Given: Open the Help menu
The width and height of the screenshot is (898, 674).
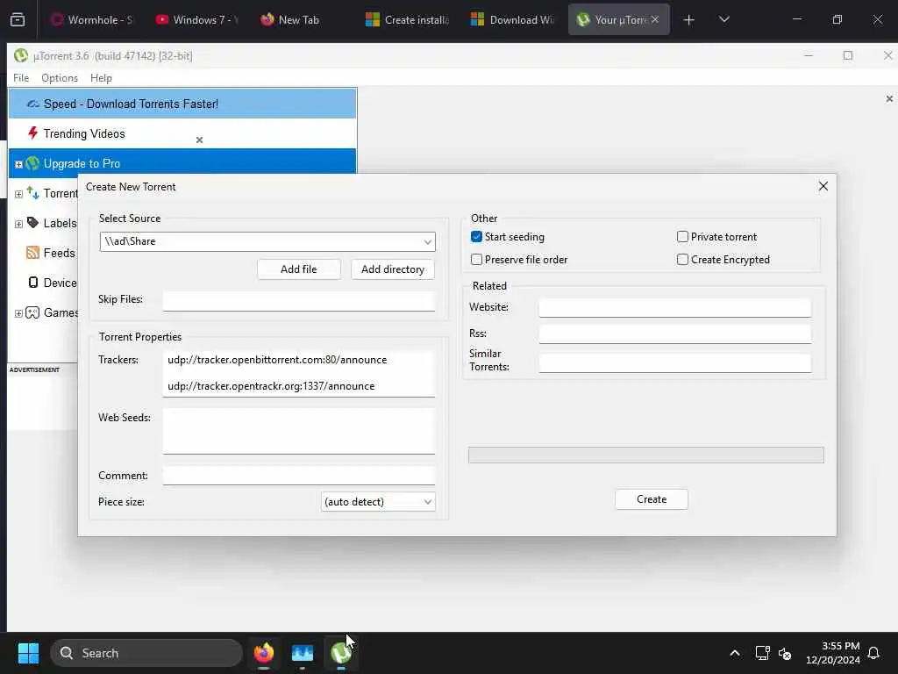Looking at the screenshot, I should pyautogui.click(x=102, y=78).
